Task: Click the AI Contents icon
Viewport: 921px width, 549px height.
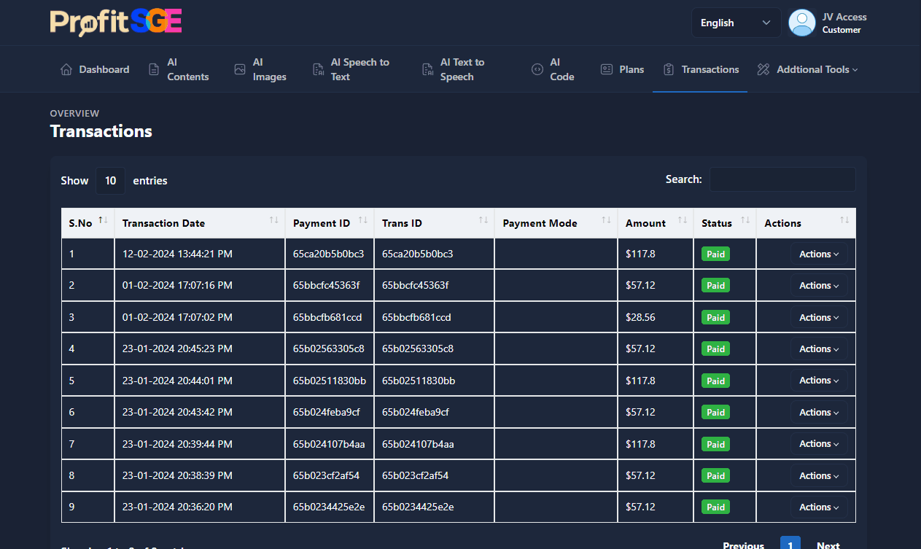Action: coord(154,69)
